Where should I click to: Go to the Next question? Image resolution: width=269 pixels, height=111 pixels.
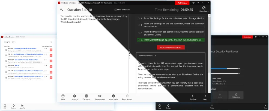click(x=205, y=97)
